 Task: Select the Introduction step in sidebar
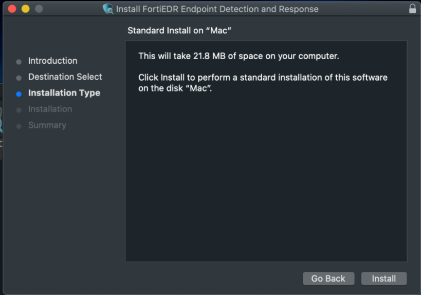pyautogui.click(x=52, y=61)
